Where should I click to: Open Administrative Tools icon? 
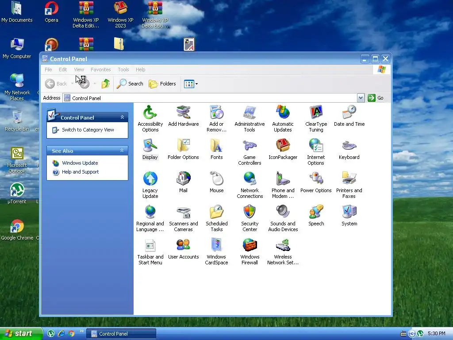[x=250, y=118]
